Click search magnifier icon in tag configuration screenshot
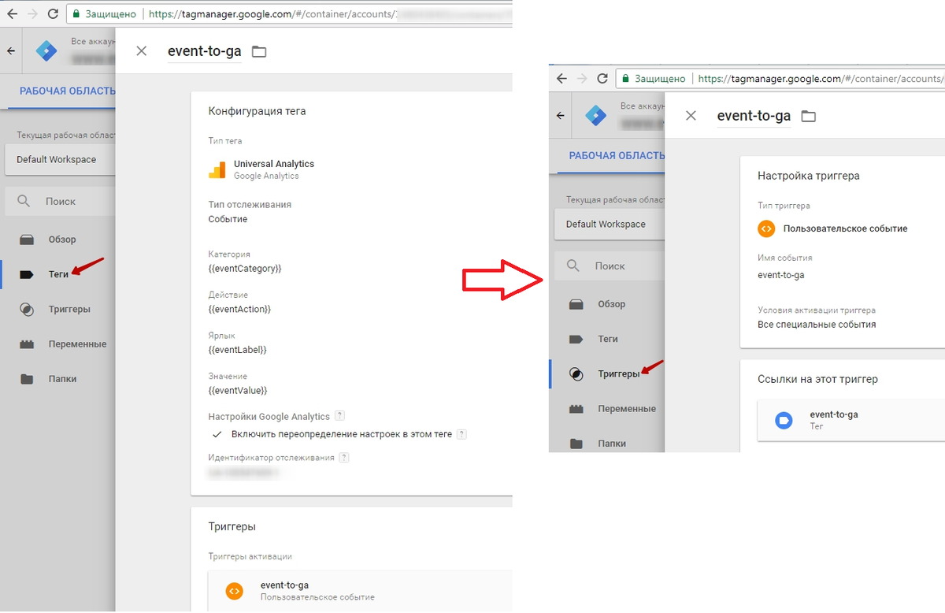Screen dimensions: 945x613 (25, 201)
